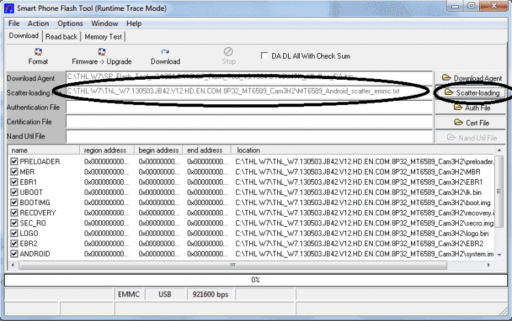Viewport: 512px width, 321px height.
Task: Select the secro.img location cell
Action: point(365,223)
